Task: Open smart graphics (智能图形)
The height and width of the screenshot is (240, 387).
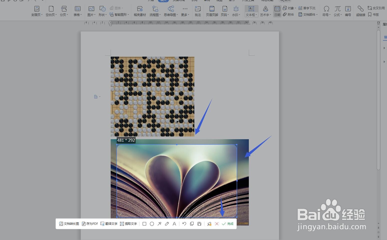Action: 119,15
